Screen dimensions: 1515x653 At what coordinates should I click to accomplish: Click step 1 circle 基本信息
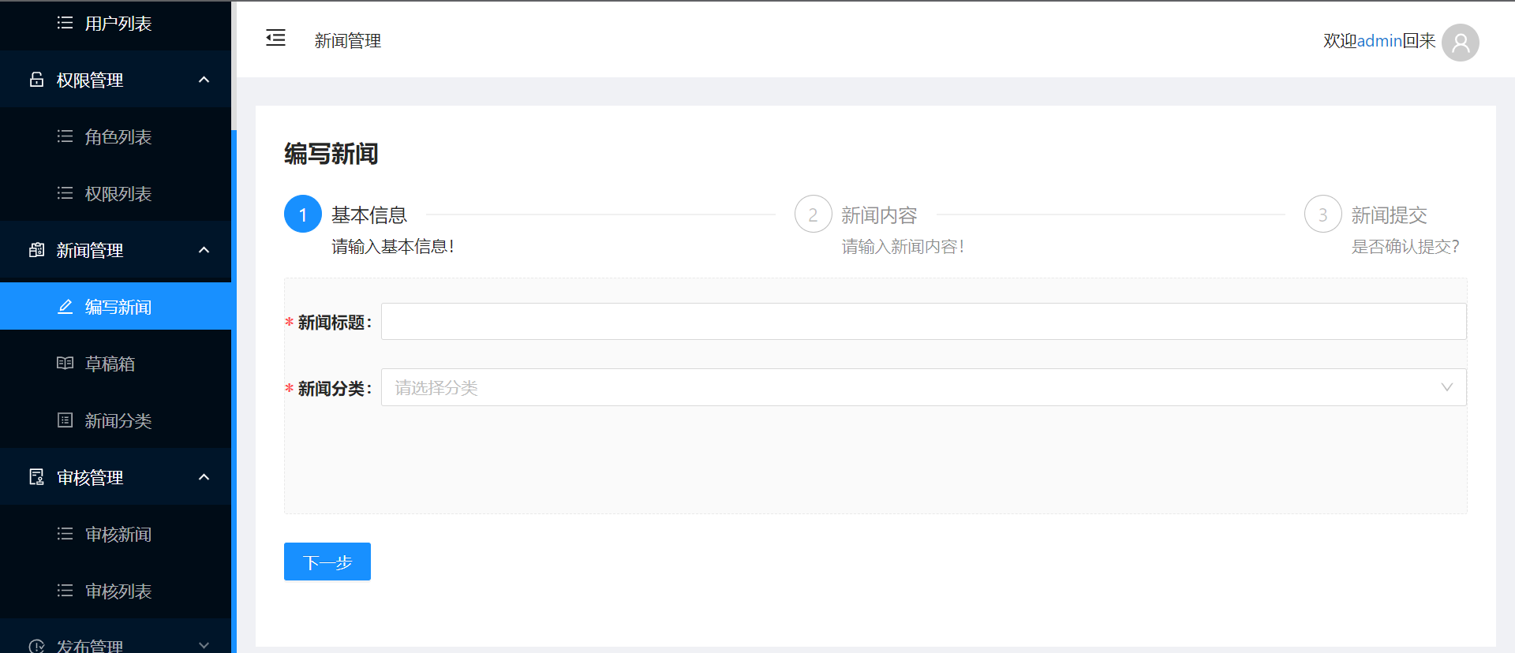(303, 214)
